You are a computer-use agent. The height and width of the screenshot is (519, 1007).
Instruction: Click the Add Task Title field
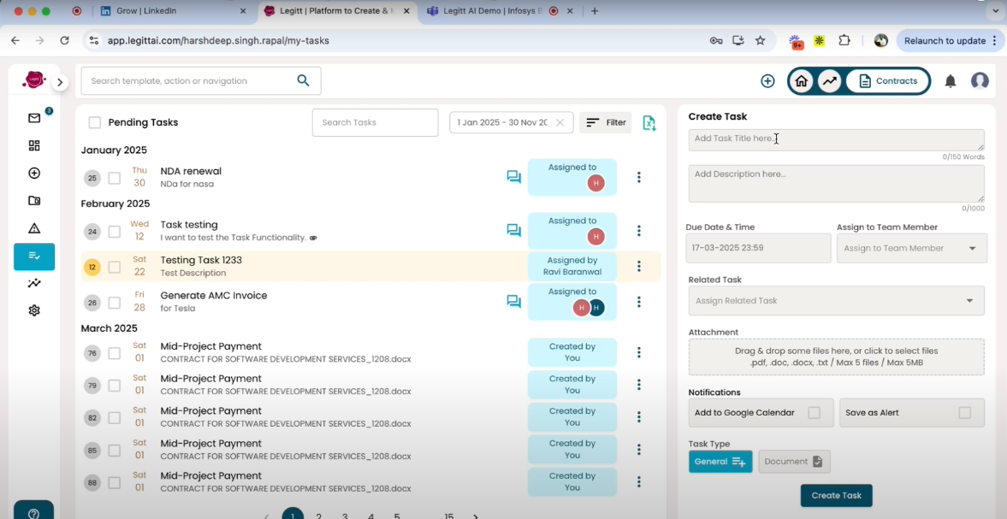point(836,140)
